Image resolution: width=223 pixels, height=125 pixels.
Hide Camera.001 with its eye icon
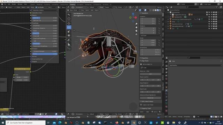(212, 17)
